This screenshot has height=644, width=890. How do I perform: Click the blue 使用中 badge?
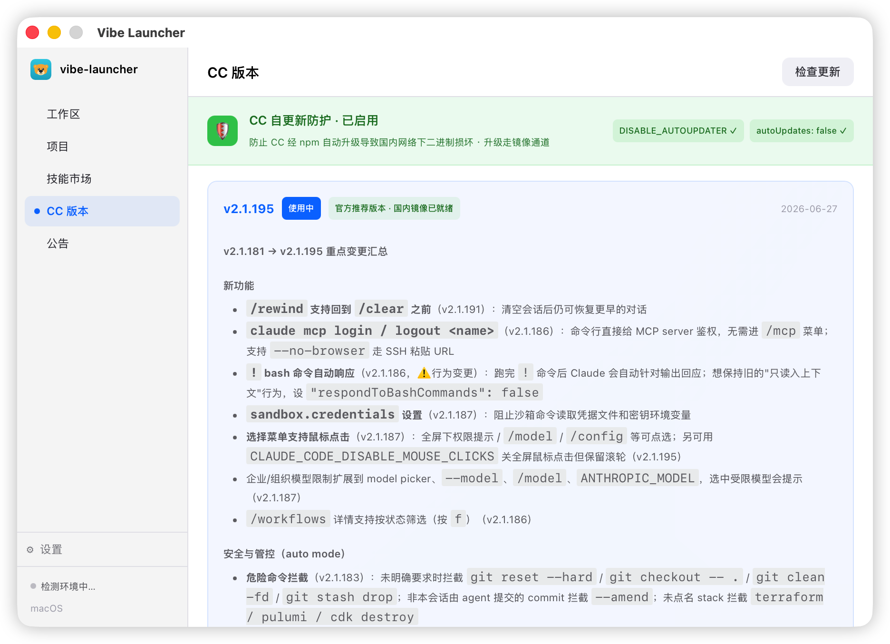tap(301, 208)
